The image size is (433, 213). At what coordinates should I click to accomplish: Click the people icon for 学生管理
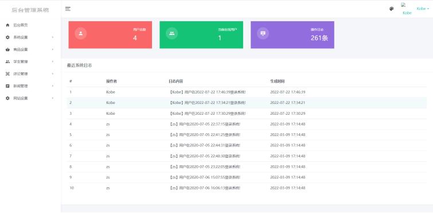7,61
